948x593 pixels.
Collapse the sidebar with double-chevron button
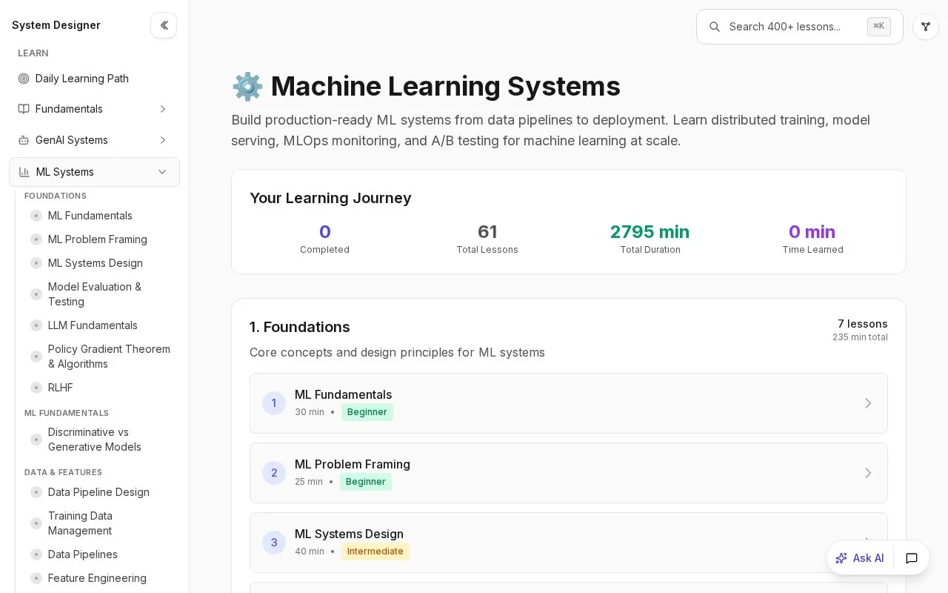[164, 25]
